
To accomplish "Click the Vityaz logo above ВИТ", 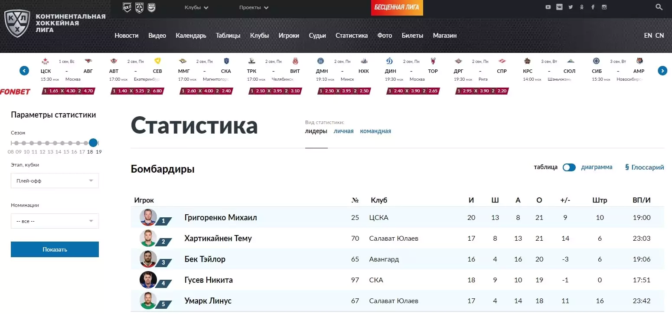I will click(x=295, y=61).
